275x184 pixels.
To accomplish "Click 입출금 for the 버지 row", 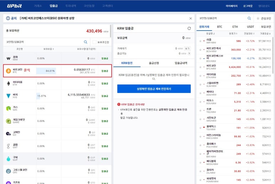I will 105,96.
